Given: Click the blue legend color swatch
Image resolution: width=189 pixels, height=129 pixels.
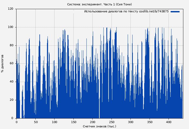Looking at the screenshot, I should coord(175,12).
